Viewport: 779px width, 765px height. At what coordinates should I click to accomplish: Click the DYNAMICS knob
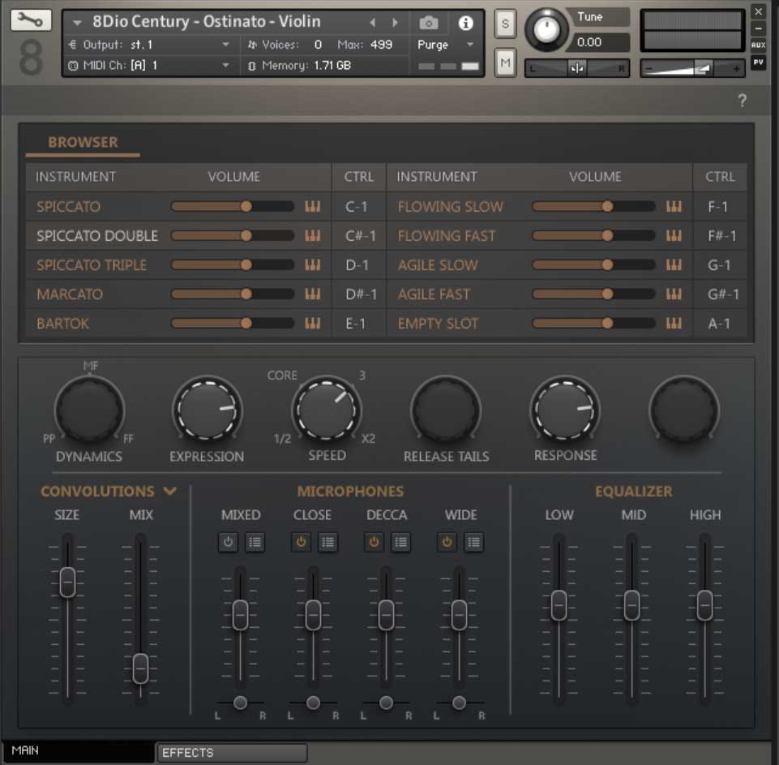89,410
